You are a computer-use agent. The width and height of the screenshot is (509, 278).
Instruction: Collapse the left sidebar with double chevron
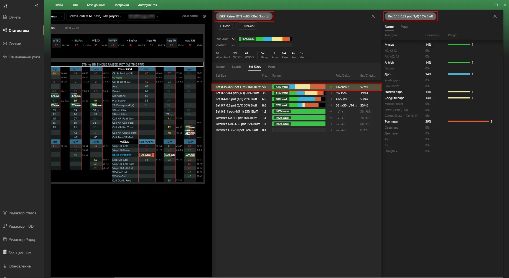[x=36, y=5]
